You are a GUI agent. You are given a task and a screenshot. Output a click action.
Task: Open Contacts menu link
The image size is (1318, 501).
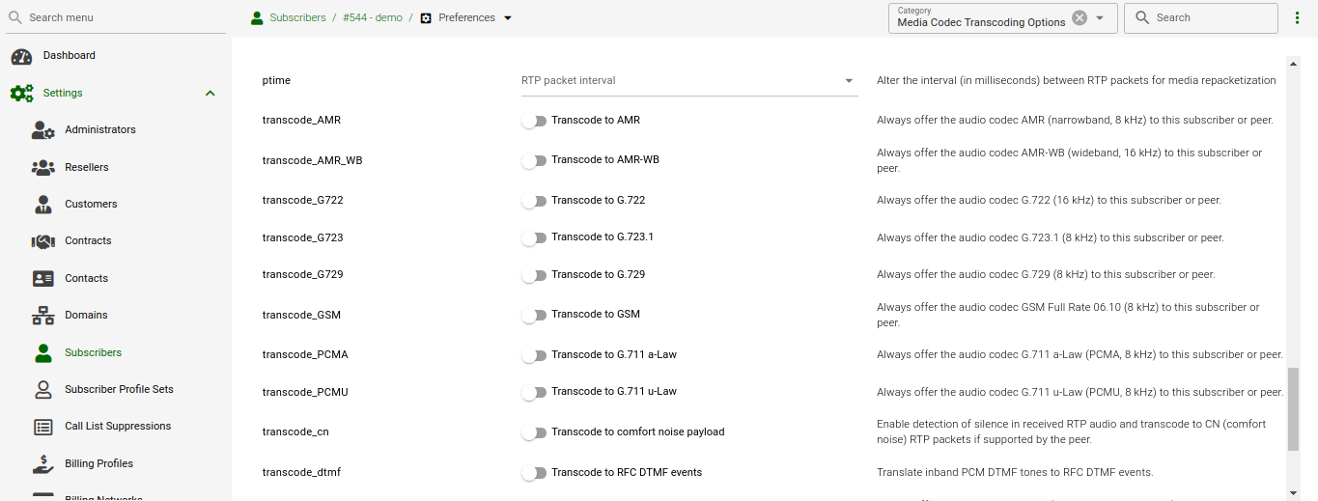(x=86, y=279)
